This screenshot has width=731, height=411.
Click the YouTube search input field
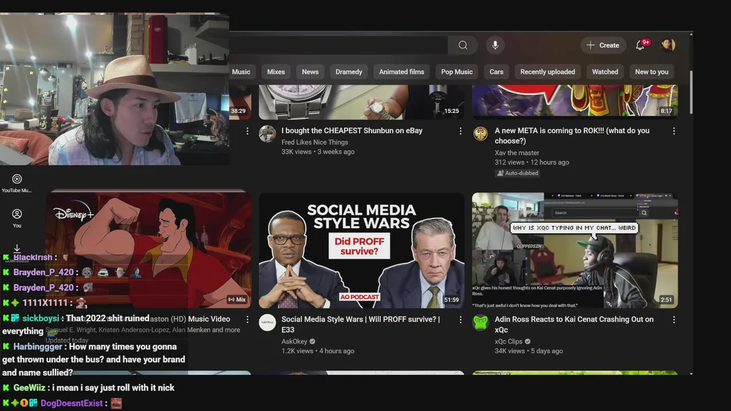[x=339, y=45]
